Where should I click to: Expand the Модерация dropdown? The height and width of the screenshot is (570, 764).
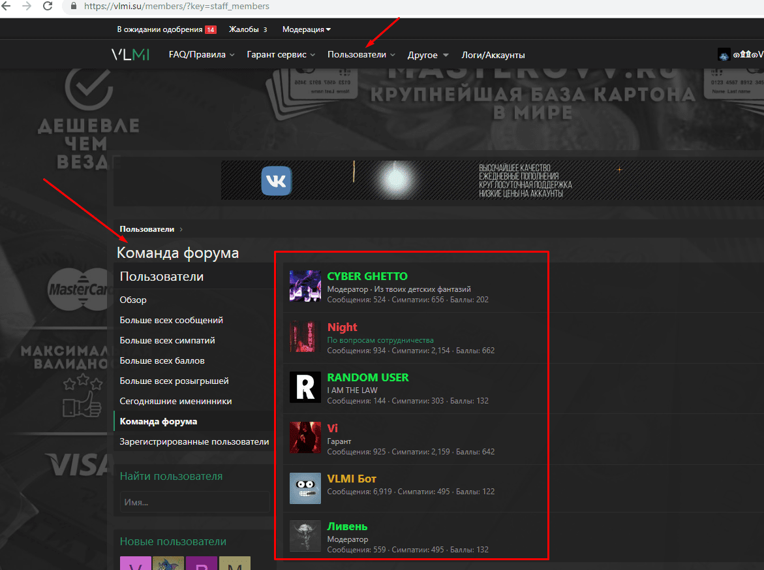pyautogui.click(x=306, y=29)
